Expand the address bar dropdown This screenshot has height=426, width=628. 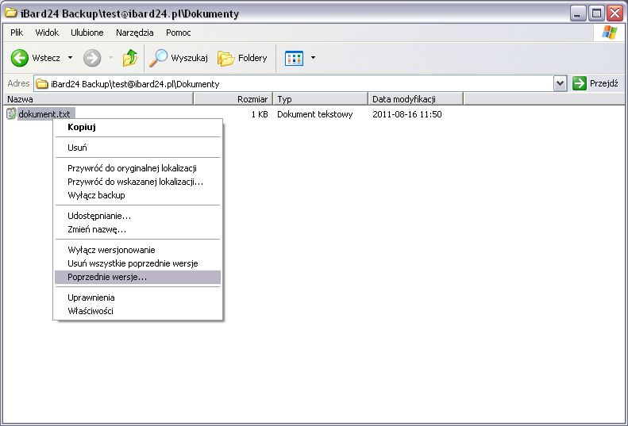click(x=560, y=83)
